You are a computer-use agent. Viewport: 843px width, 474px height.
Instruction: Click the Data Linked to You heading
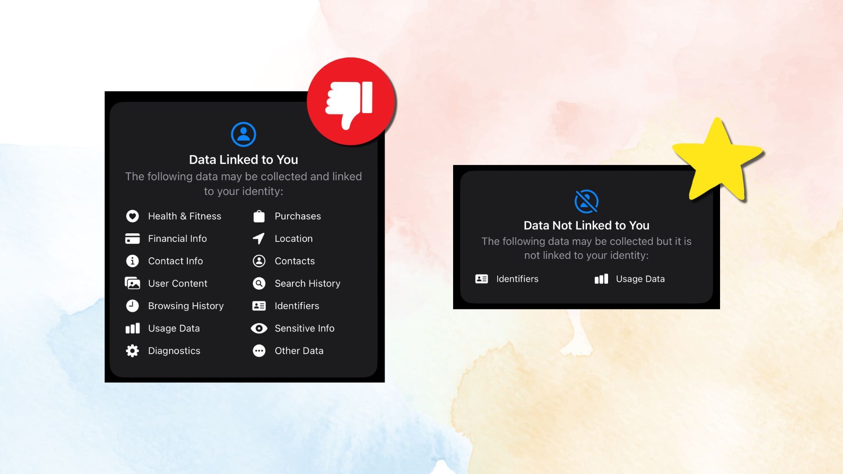pyautogui.click(x=243, y=160)
